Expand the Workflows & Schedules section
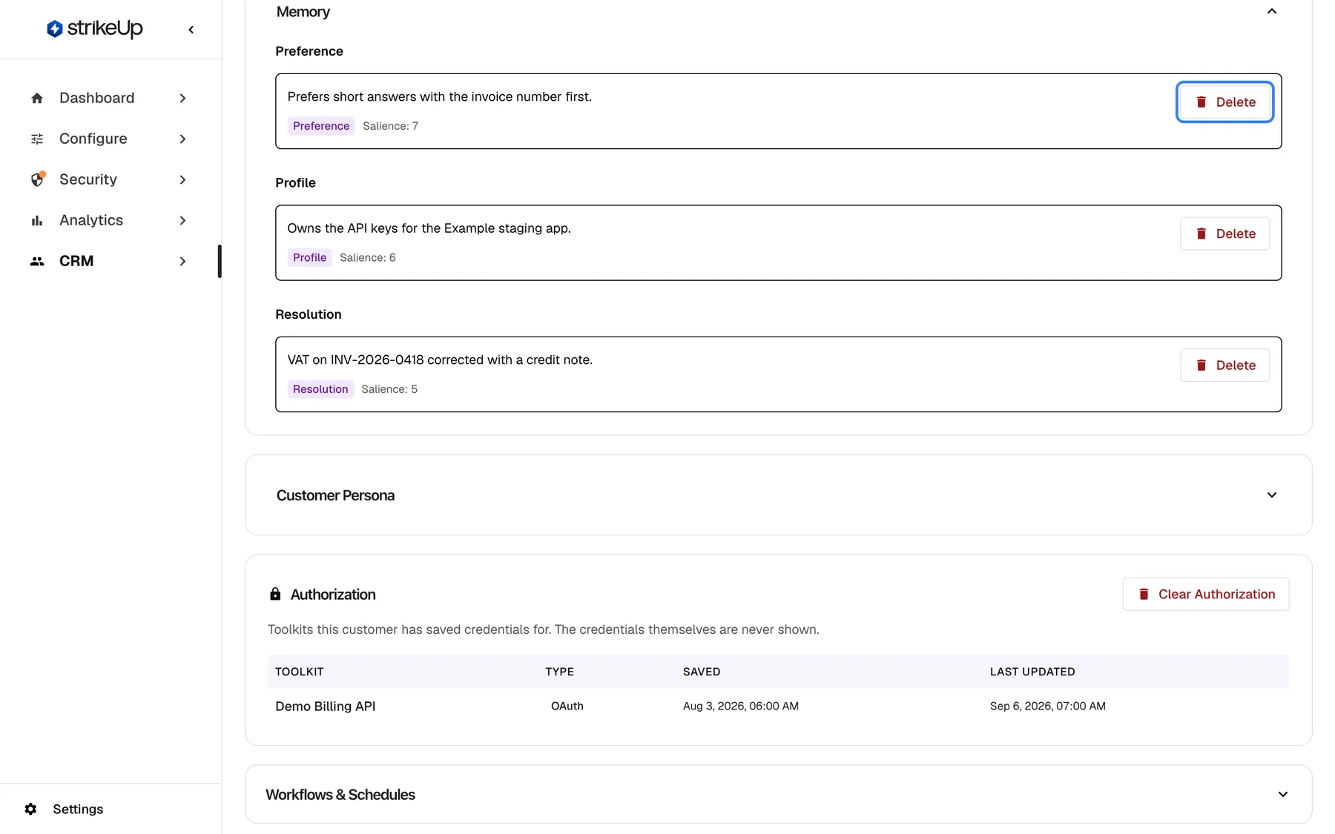Screen dimensions: 1335x834 coord(779,794)
